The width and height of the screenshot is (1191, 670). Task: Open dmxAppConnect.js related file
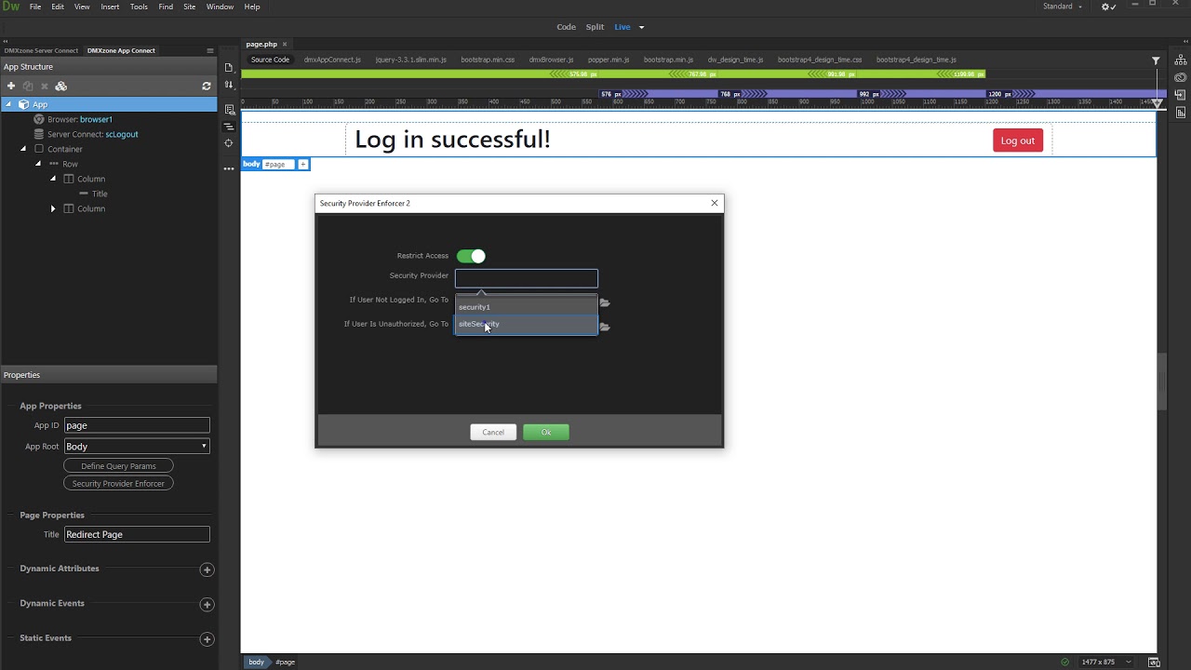coord(332,60)
